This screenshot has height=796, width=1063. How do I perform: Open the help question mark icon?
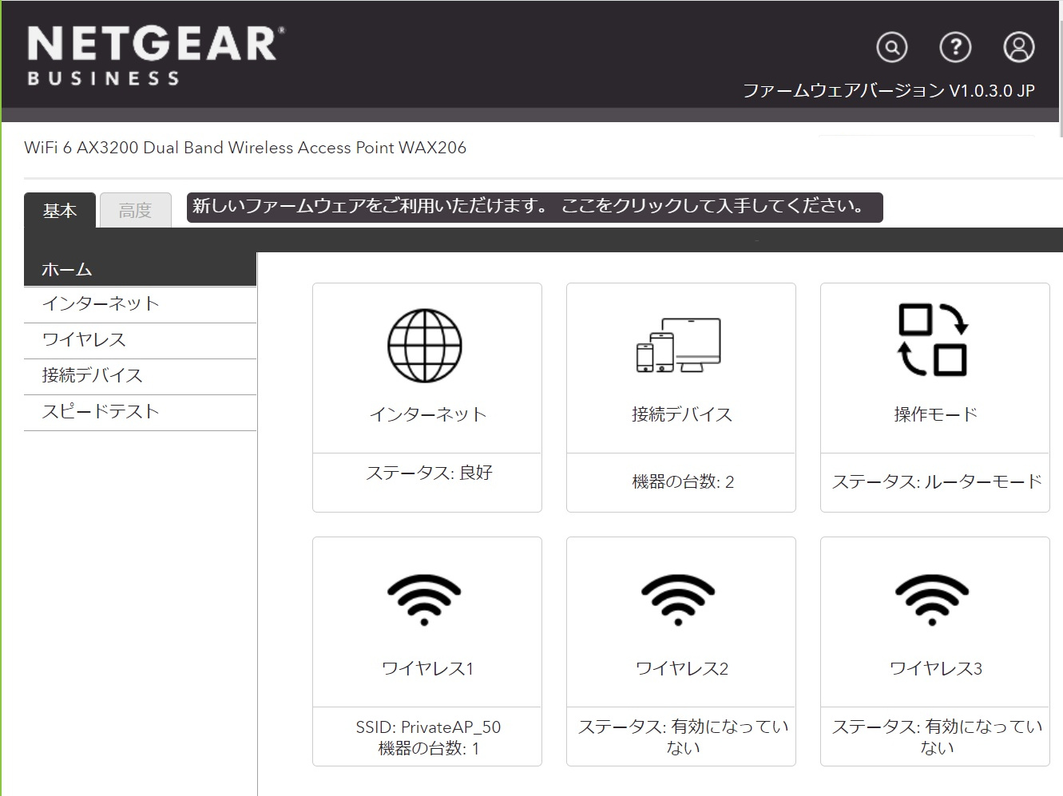coord(955,48)
